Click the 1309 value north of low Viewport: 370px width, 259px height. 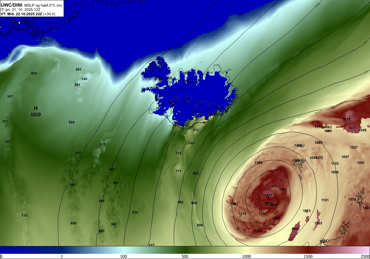point(258,163)
